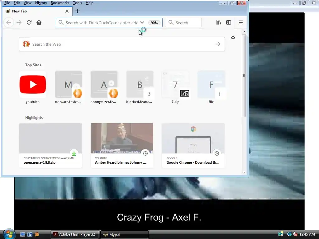Viewport: 319px width, 239px height.
Task: Click the new tab preferences gear icon
Action: point(233,37)
